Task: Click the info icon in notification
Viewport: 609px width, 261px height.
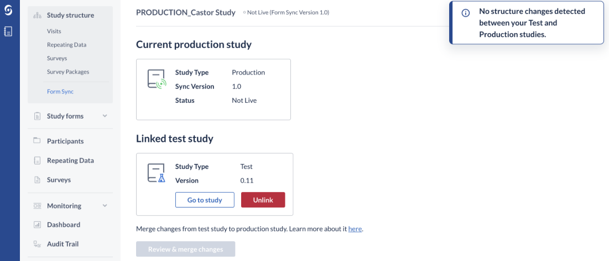Action: [x=466, y=13]
